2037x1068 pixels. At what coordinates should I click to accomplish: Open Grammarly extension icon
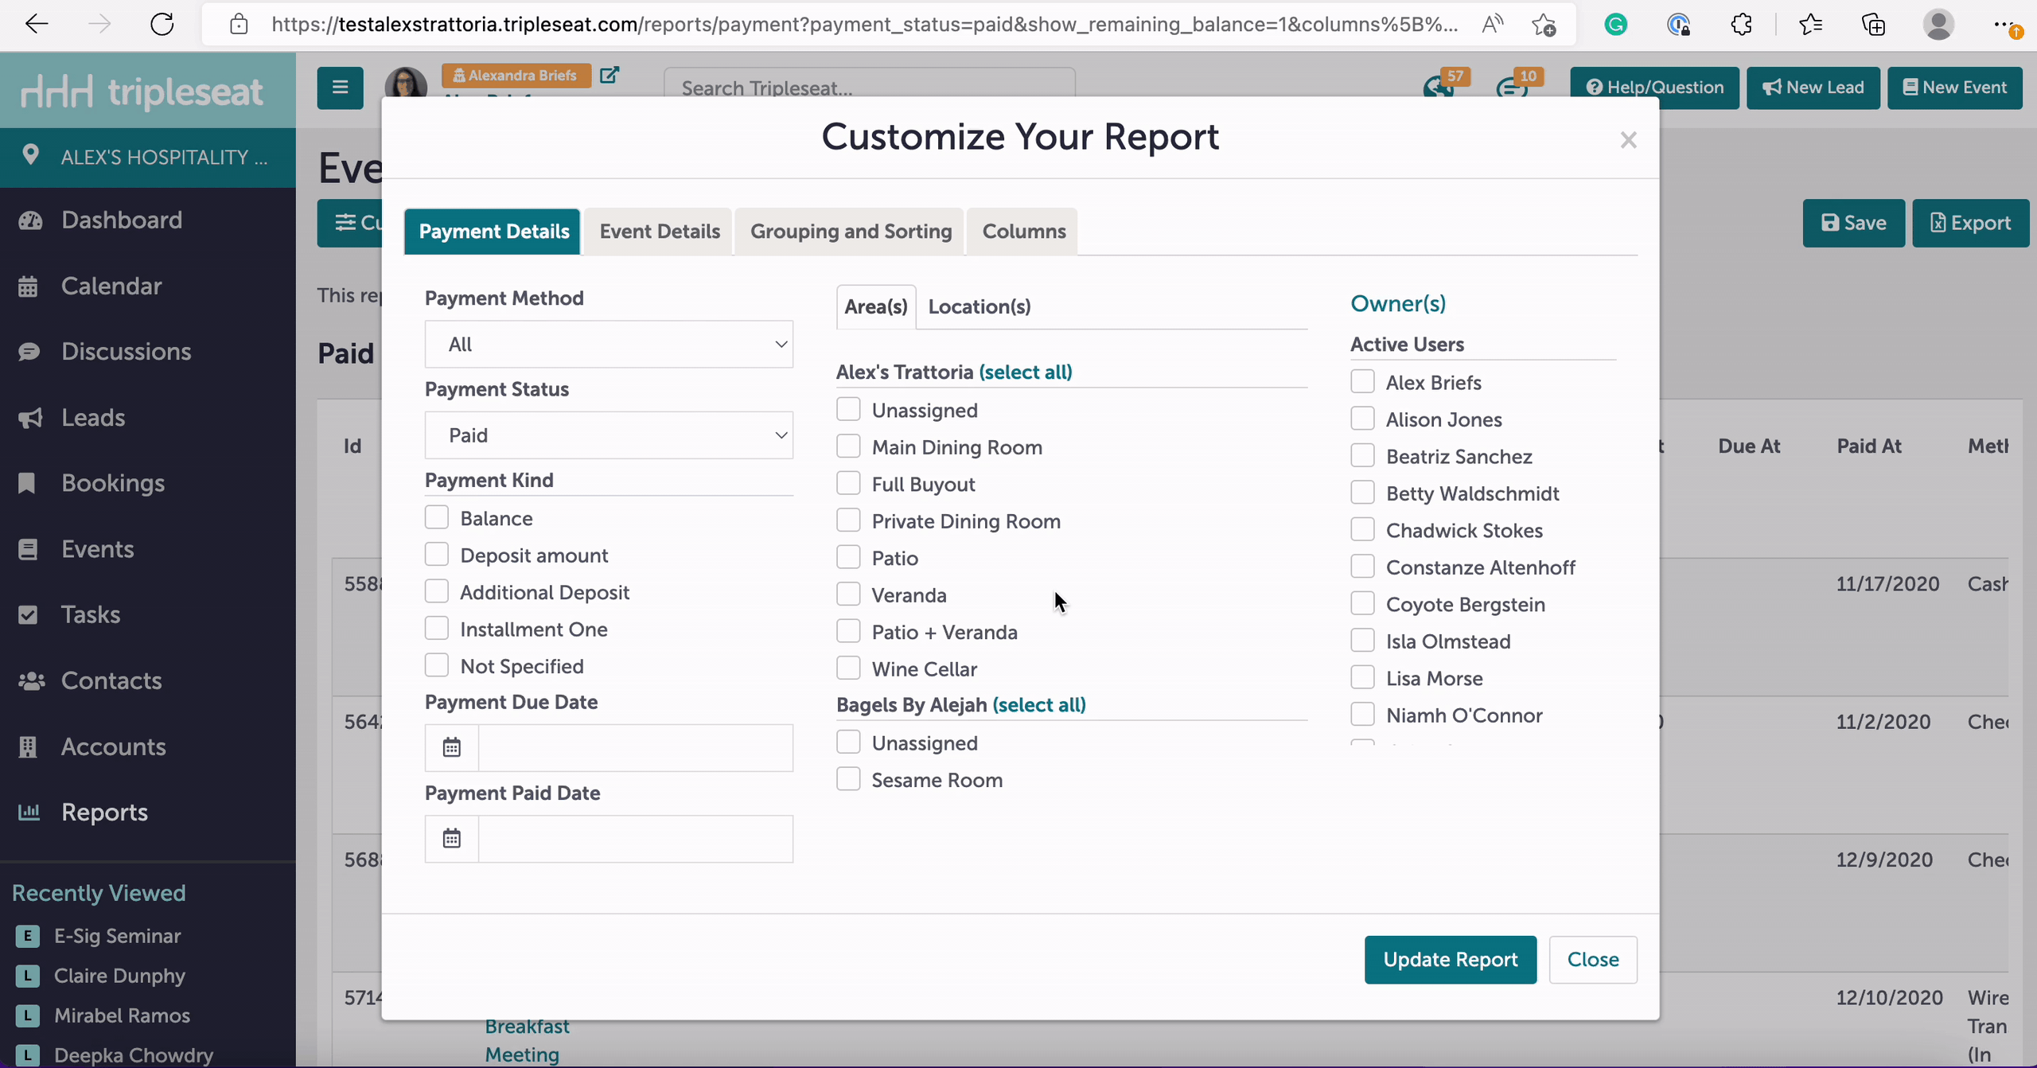[1615, 25]
